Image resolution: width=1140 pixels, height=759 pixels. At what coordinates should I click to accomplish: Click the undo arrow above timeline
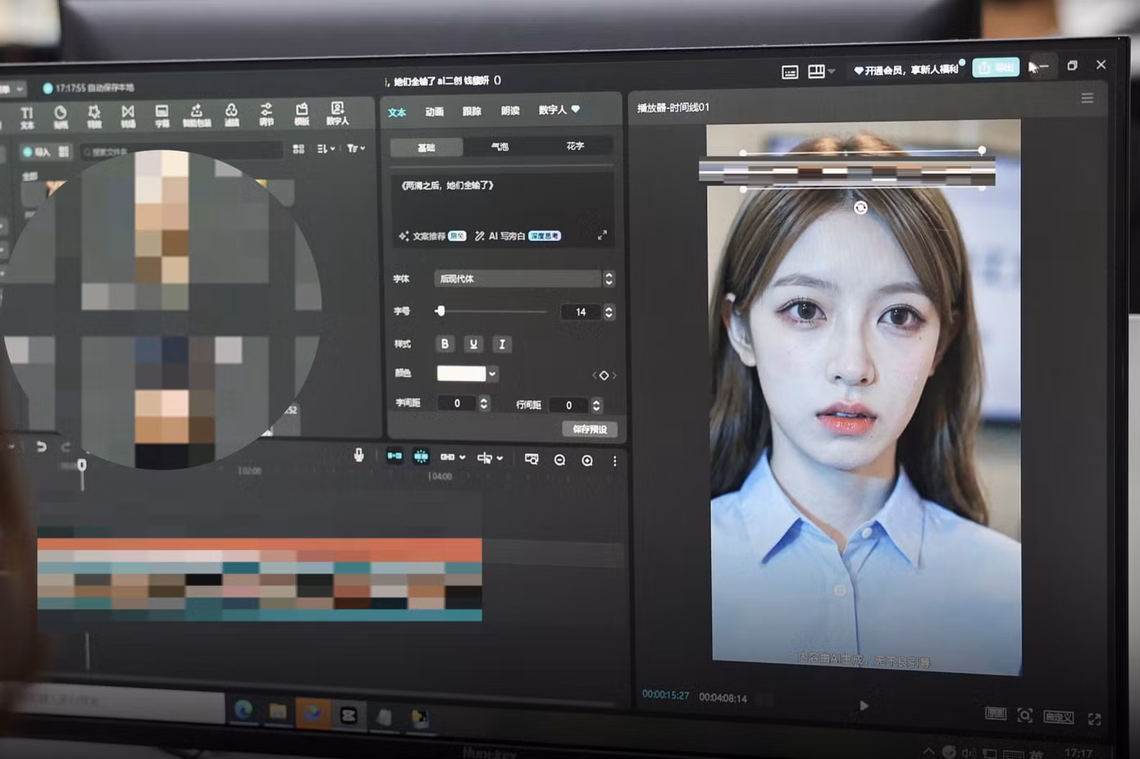(x=41, y=447)
